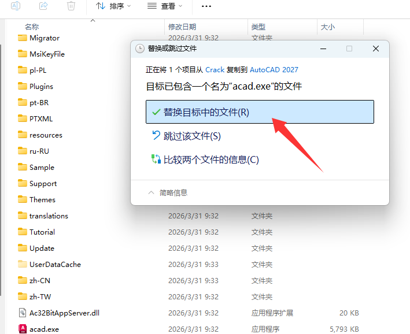Click the Update row's 文件夹 type cell
Viewport: 410px width, 334px height.
(x=262, y=248)
